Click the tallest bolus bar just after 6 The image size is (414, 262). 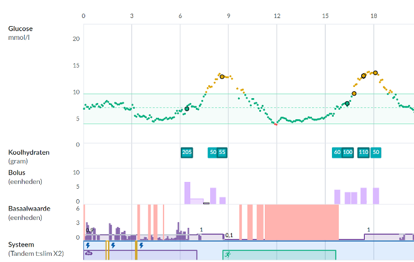[x=186, y=192]
